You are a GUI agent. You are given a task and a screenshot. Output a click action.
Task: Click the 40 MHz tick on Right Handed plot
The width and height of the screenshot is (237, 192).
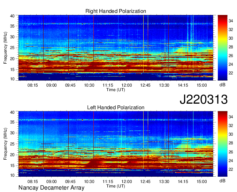12,16
